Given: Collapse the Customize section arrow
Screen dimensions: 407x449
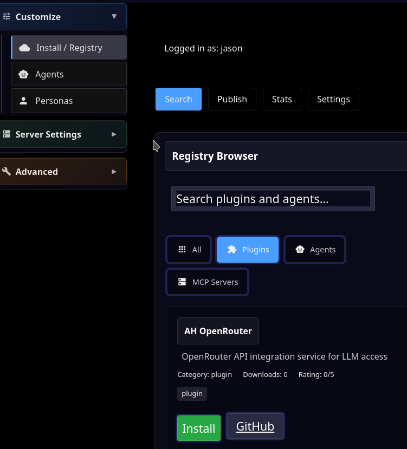Looking at the screenshot, I should point(114,17).
